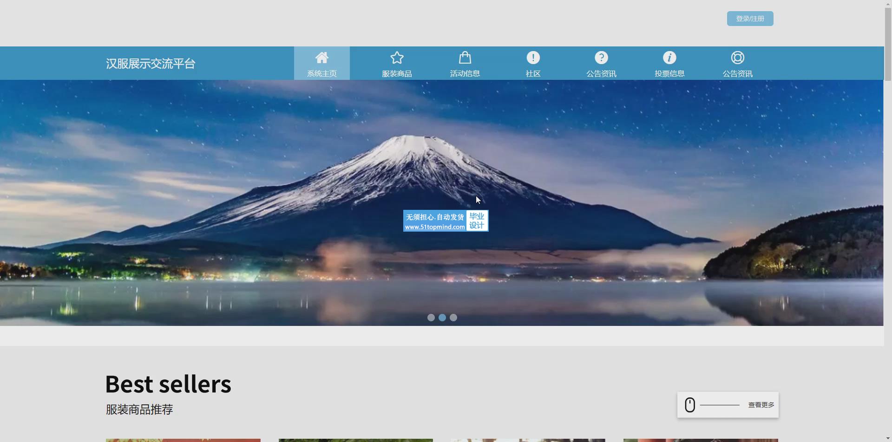Click the lifebuoy icon above the last 公告资讯

tap(738, 58)
